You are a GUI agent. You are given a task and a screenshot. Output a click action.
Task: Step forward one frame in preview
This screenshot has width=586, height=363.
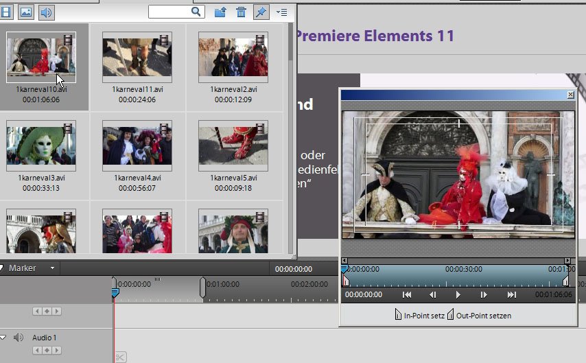pos(484,295)
